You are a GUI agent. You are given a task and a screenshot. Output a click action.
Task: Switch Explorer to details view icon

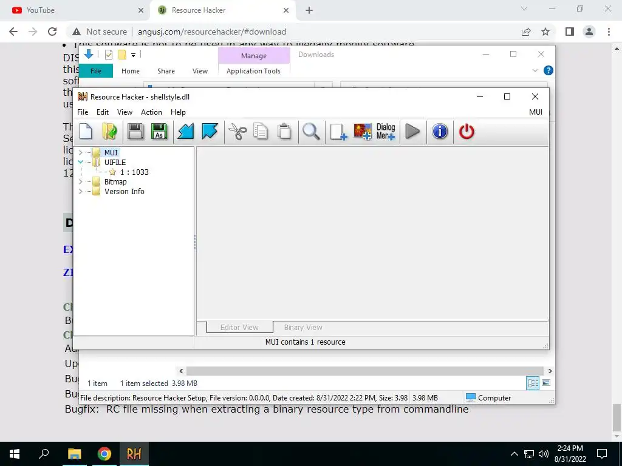pyautogui.click(x=533, y=383)
